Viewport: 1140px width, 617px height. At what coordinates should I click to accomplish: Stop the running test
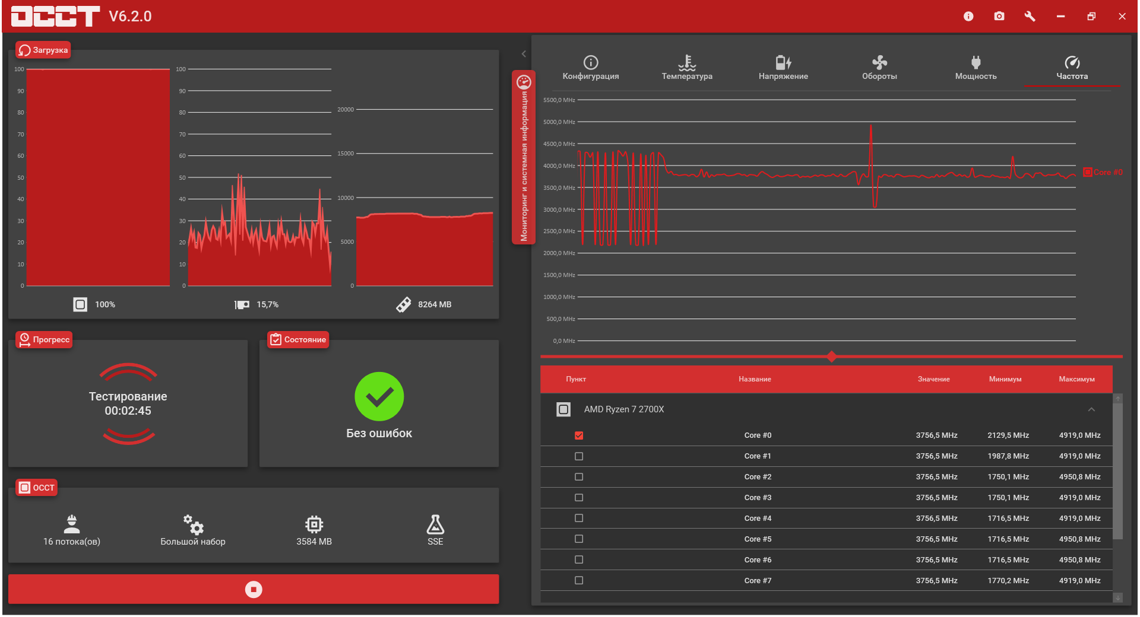[254, 589]
